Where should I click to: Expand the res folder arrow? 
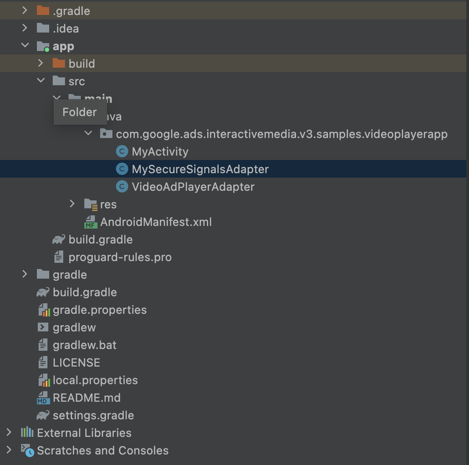pos(72,204)
